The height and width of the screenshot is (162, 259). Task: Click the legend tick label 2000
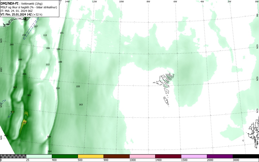click(x=210, y=160)
